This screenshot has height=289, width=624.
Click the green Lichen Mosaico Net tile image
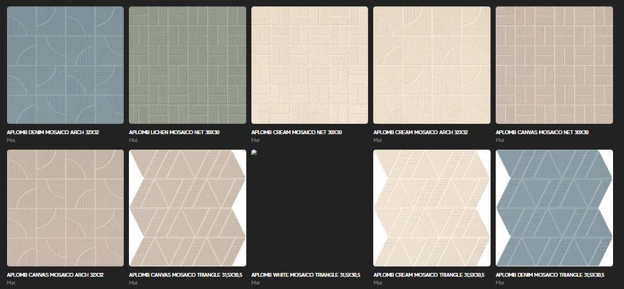click(x=187, y=65)
